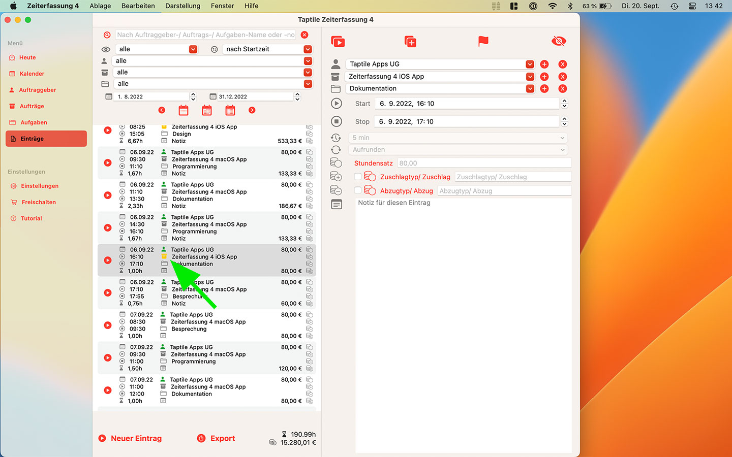Add new task next to Dokumentation dropdown
732x457 pixels.
[x=544, y=88]
